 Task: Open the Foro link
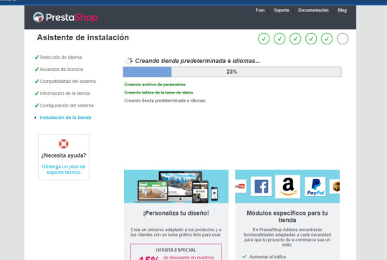pyautogui.click(x=260, y=10)
